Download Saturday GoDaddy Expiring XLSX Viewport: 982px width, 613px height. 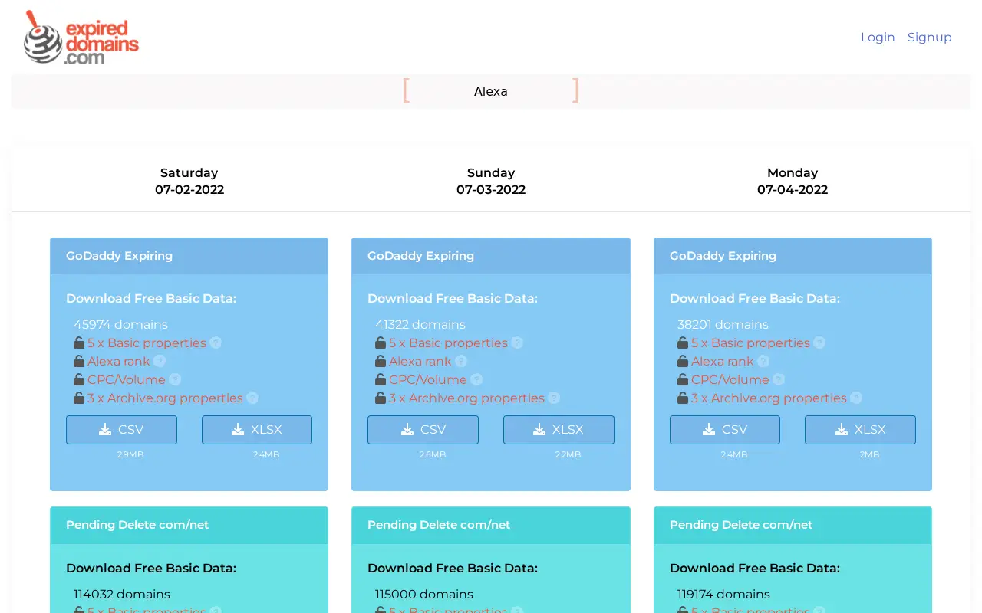coord(257,430)
